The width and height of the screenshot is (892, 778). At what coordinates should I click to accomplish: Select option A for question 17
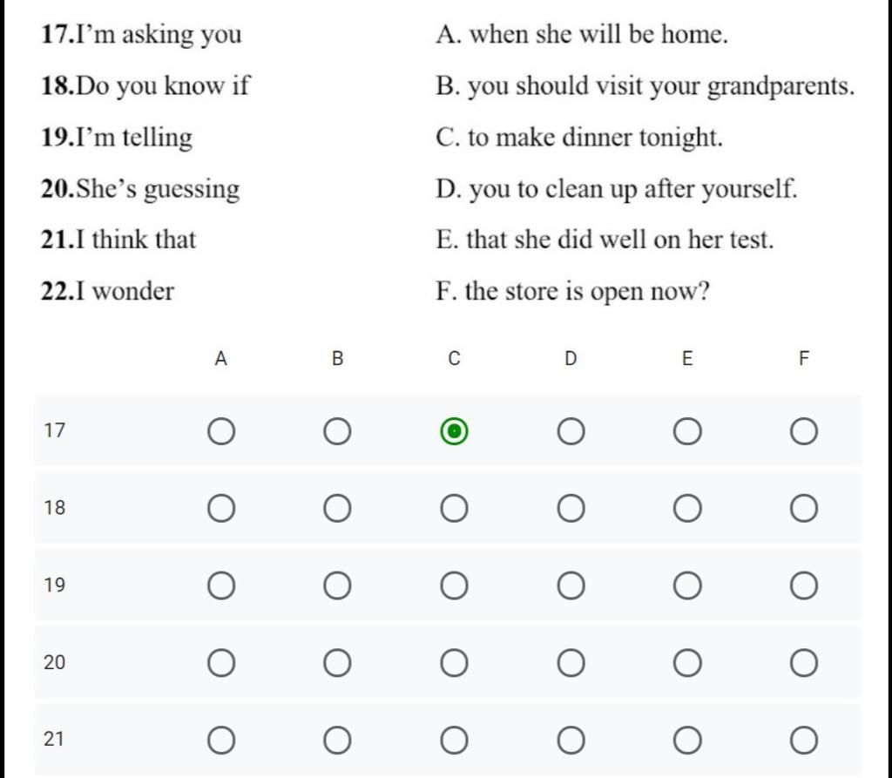point(221,431)
